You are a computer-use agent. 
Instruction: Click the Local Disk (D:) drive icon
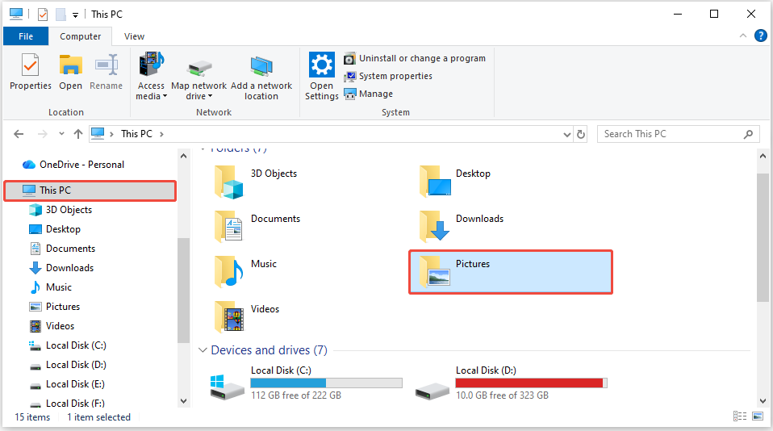click(x=432, y=391)
